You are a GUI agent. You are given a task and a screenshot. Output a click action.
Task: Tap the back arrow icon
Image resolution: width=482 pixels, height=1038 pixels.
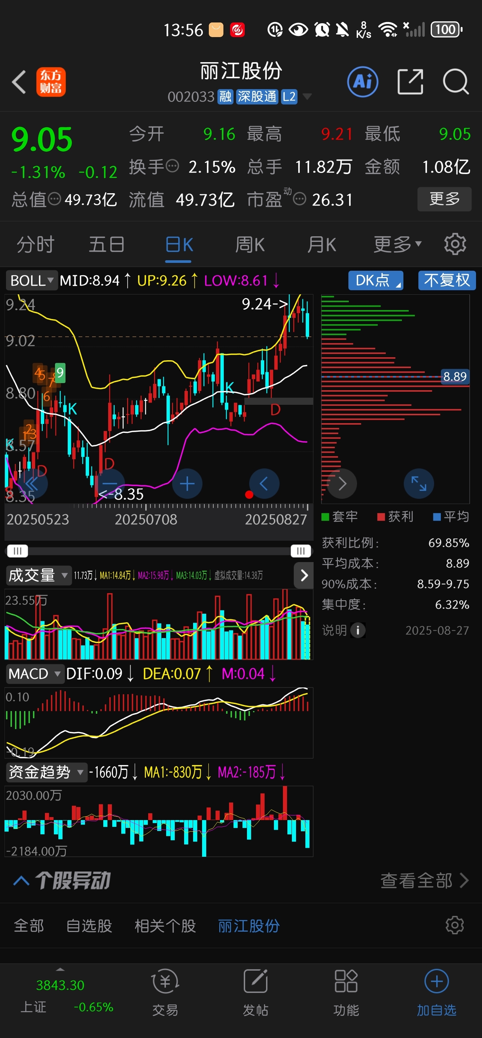[x=19, y=82]
